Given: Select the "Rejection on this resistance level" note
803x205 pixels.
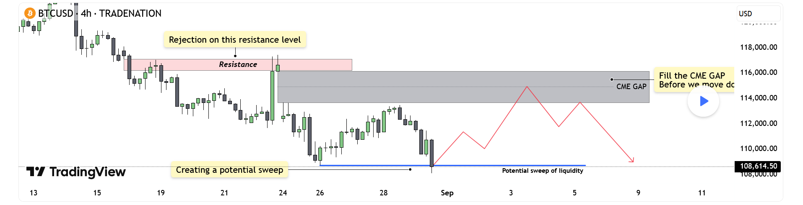Looking at the screenshot, I should pyautogui.click(x=234, y=40).
